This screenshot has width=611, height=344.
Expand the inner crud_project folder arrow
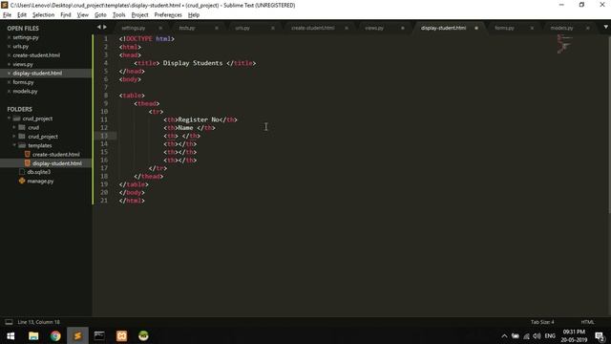pyautogui.click(x=14, y=136)
